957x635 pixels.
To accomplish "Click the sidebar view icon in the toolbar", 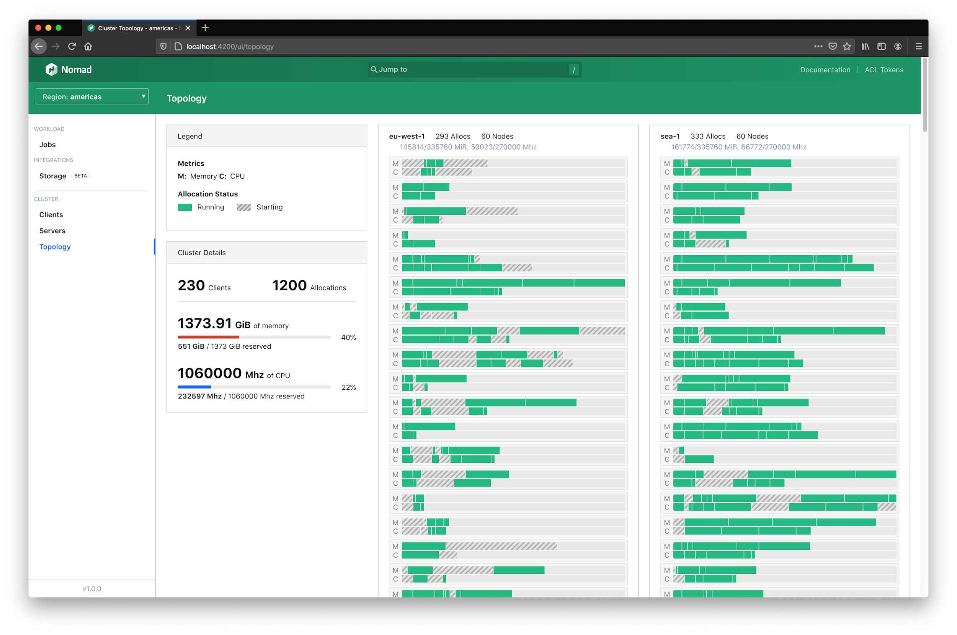I will (x=881, y=47).
